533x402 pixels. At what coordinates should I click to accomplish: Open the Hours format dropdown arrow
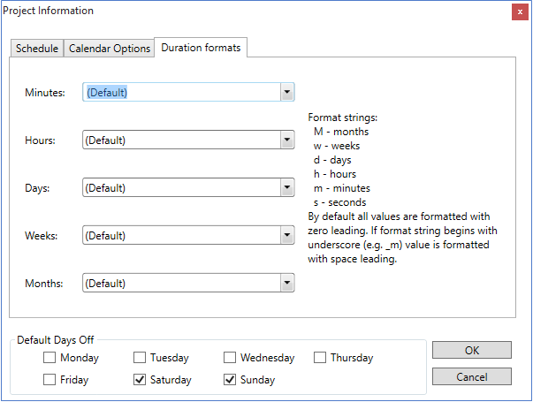click(286, 140)
